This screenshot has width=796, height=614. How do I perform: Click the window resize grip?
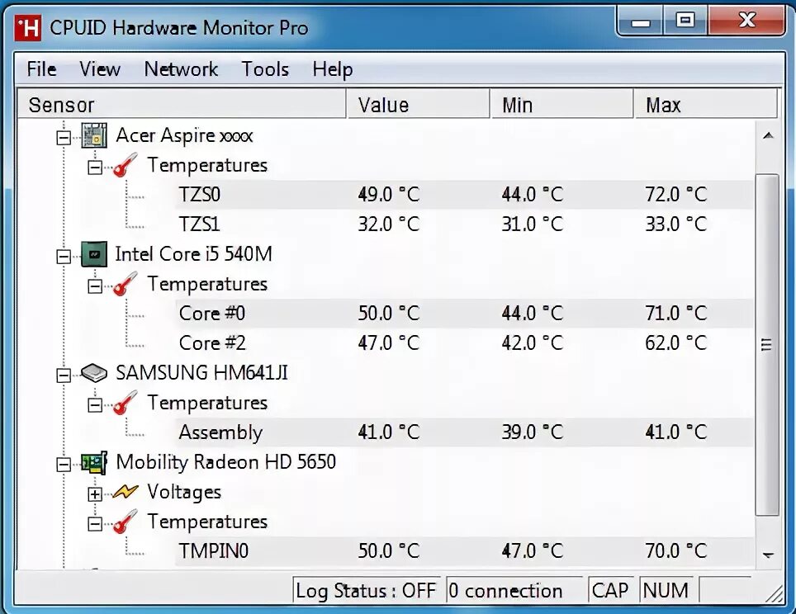774,594
